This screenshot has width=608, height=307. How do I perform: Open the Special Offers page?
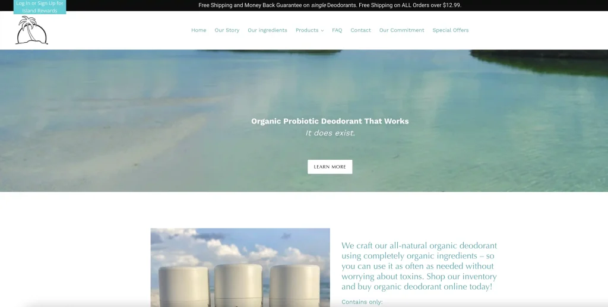451,30
